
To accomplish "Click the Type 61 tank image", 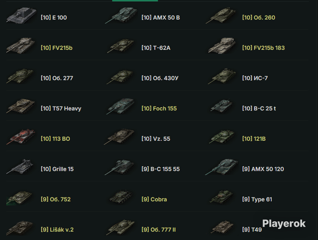I will pyautogui.click(x=221, y=197).
